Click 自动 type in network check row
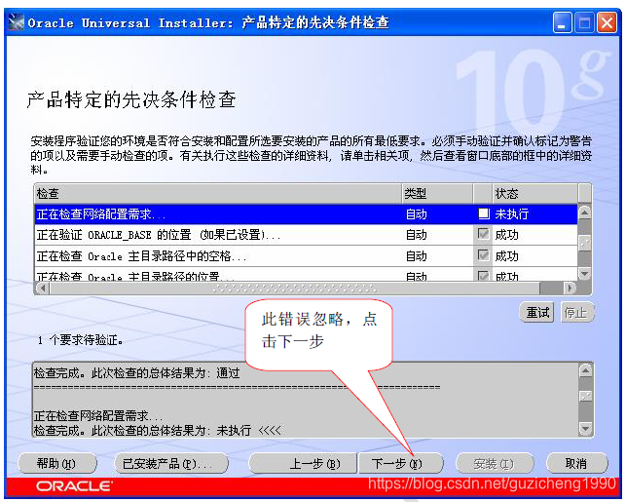Viewport: 626px width, 502px height. click(417, 214)
